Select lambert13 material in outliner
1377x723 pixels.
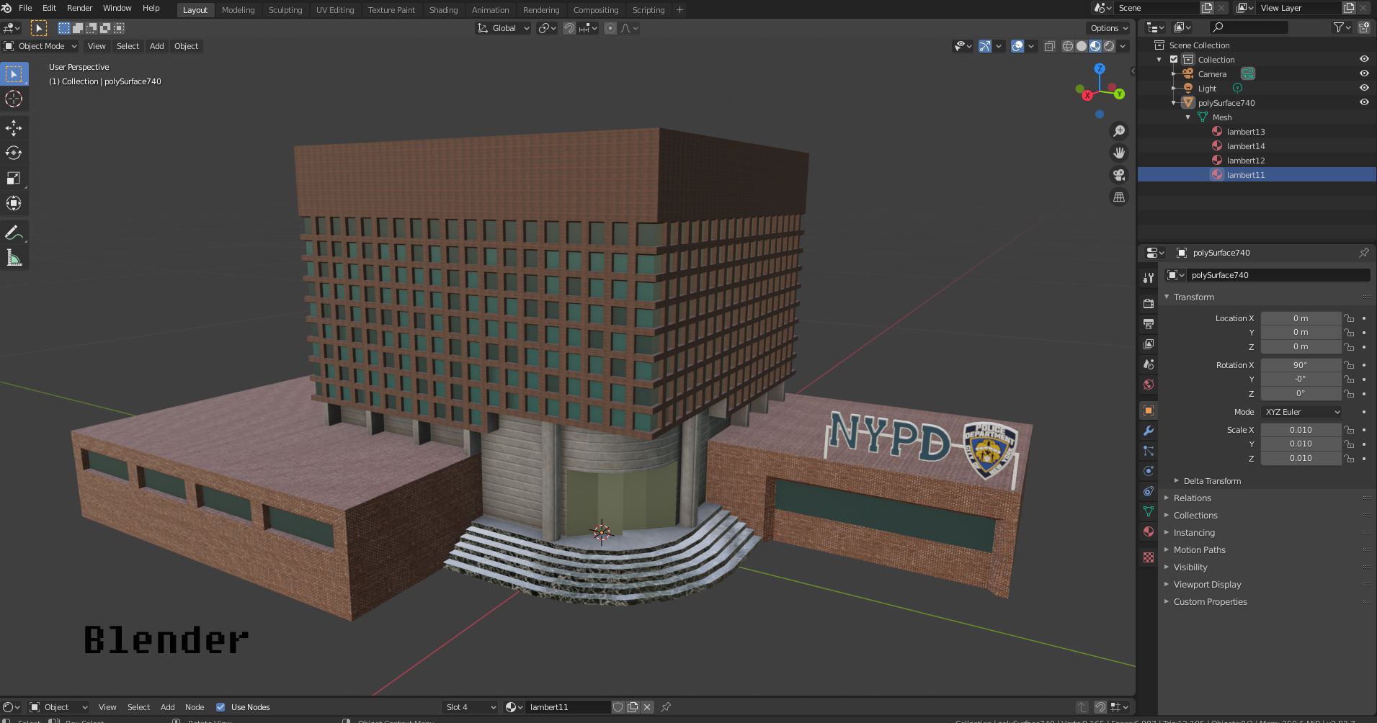1246,132
